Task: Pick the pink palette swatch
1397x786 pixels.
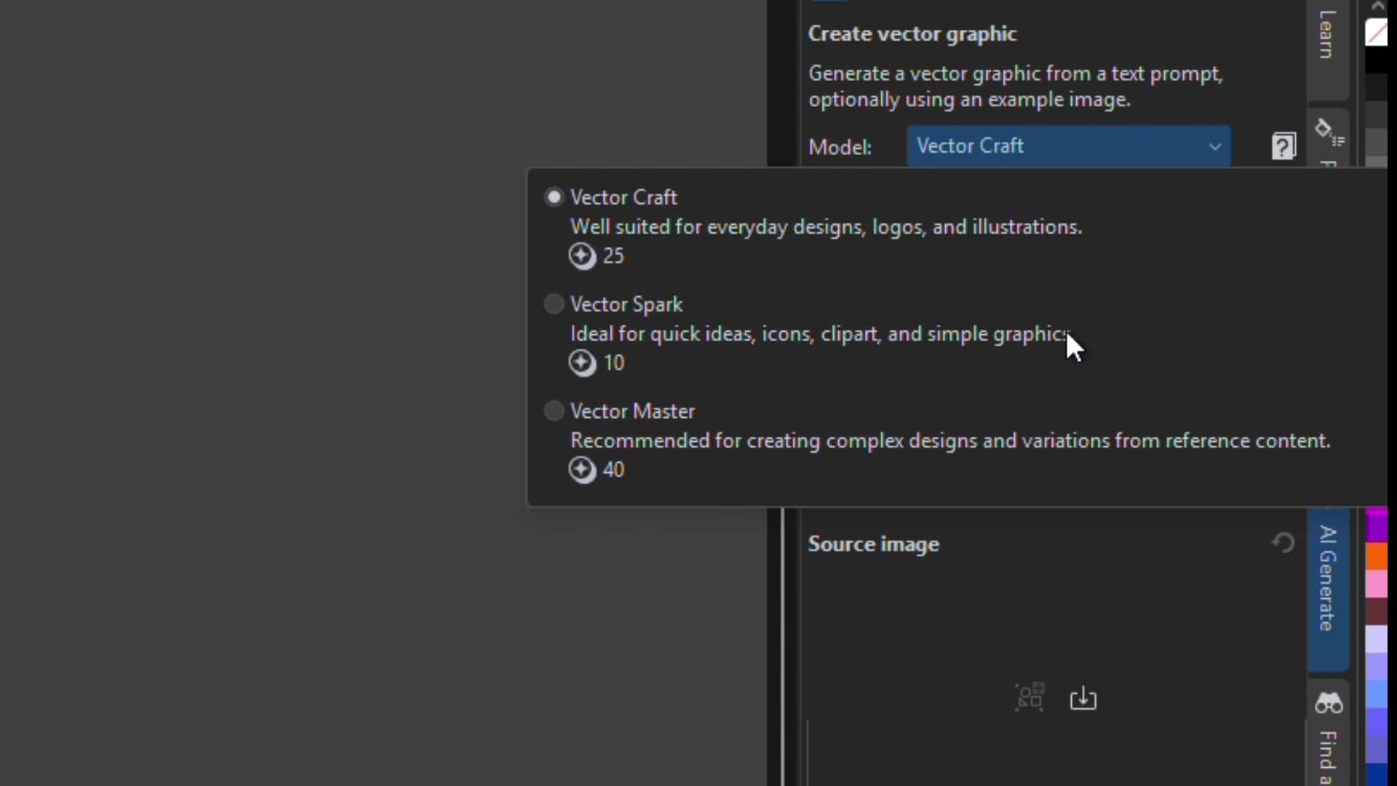Action: (1377, 584)
